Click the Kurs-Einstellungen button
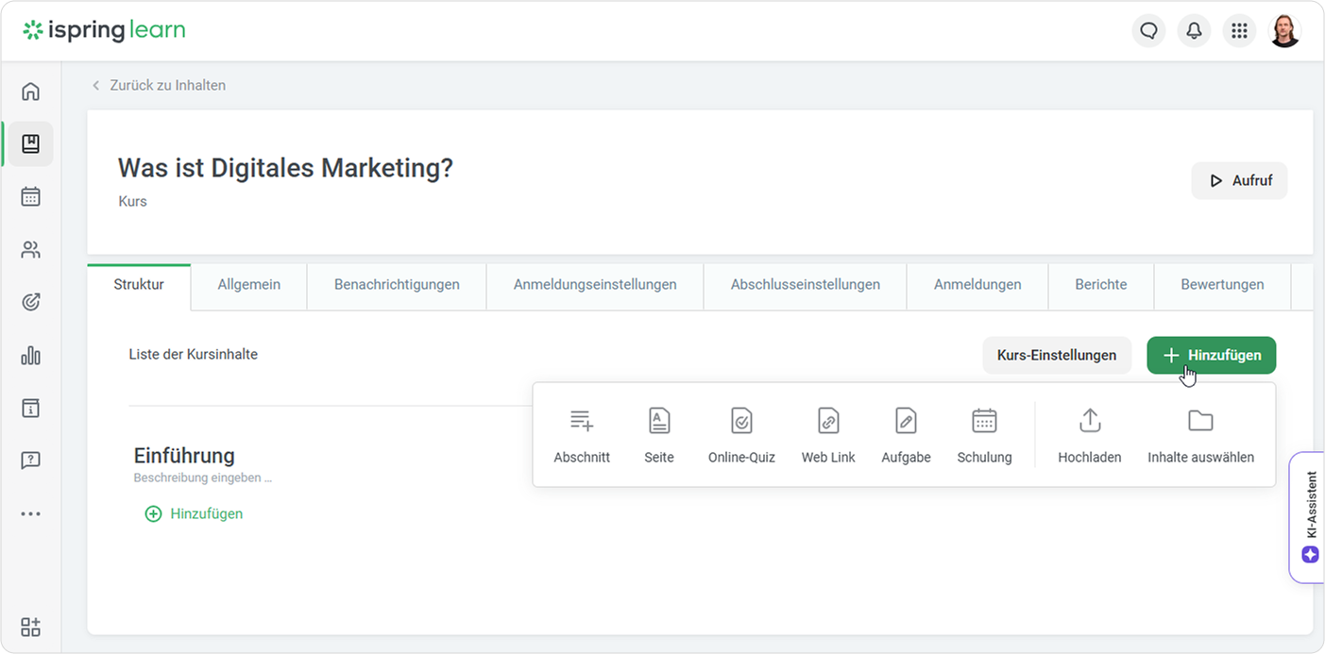Image resolution: width=1325 pixels, height=654 pixels. pos(1057,356)
